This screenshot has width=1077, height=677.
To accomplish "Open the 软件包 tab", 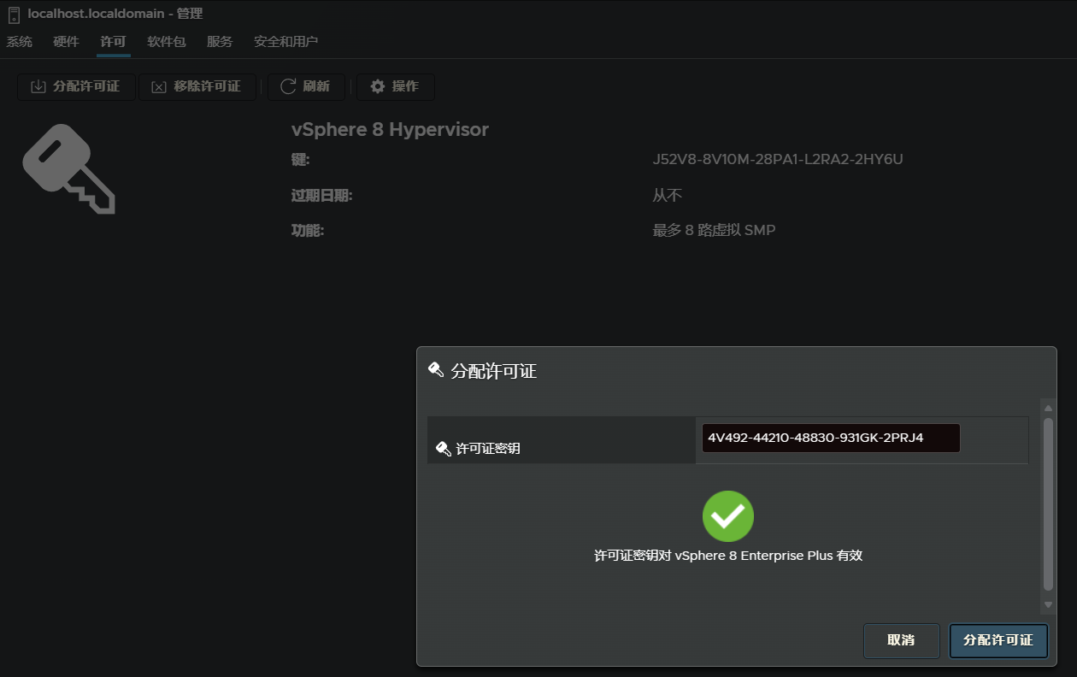I will 166,42.
